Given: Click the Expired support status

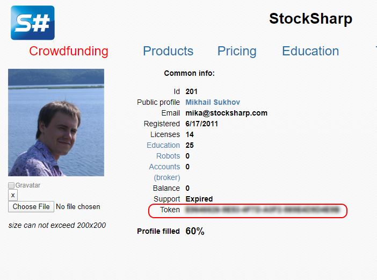Looking at the screenshot, I should tap(199, 199).
